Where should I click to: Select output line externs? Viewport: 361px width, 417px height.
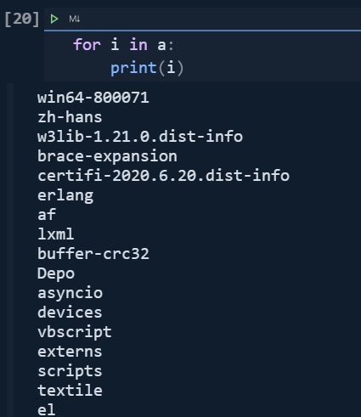point(70,352)
